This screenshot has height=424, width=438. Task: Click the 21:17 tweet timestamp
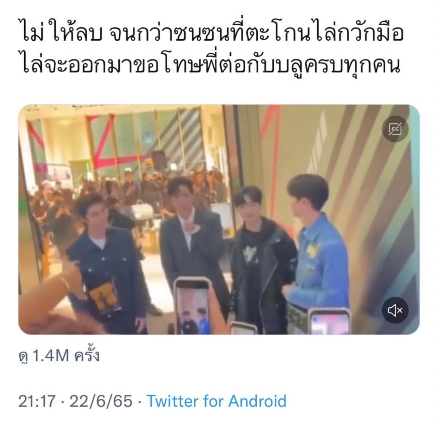[37, 401]
